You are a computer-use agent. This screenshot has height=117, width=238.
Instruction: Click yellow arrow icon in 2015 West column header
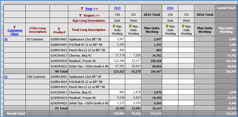point(130,26)
